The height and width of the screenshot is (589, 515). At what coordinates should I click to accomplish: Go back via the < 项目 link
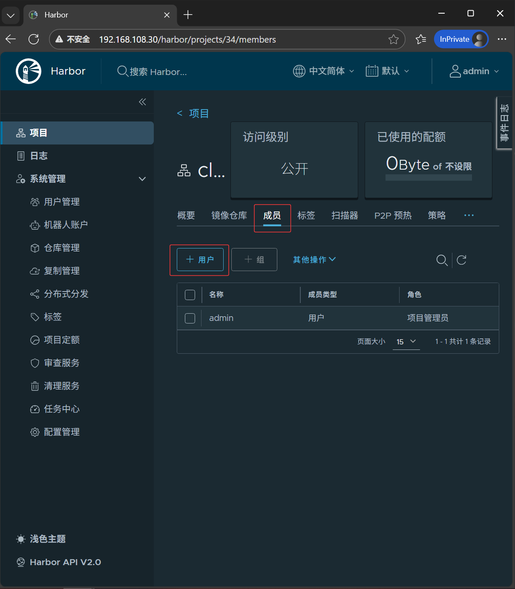193,113
